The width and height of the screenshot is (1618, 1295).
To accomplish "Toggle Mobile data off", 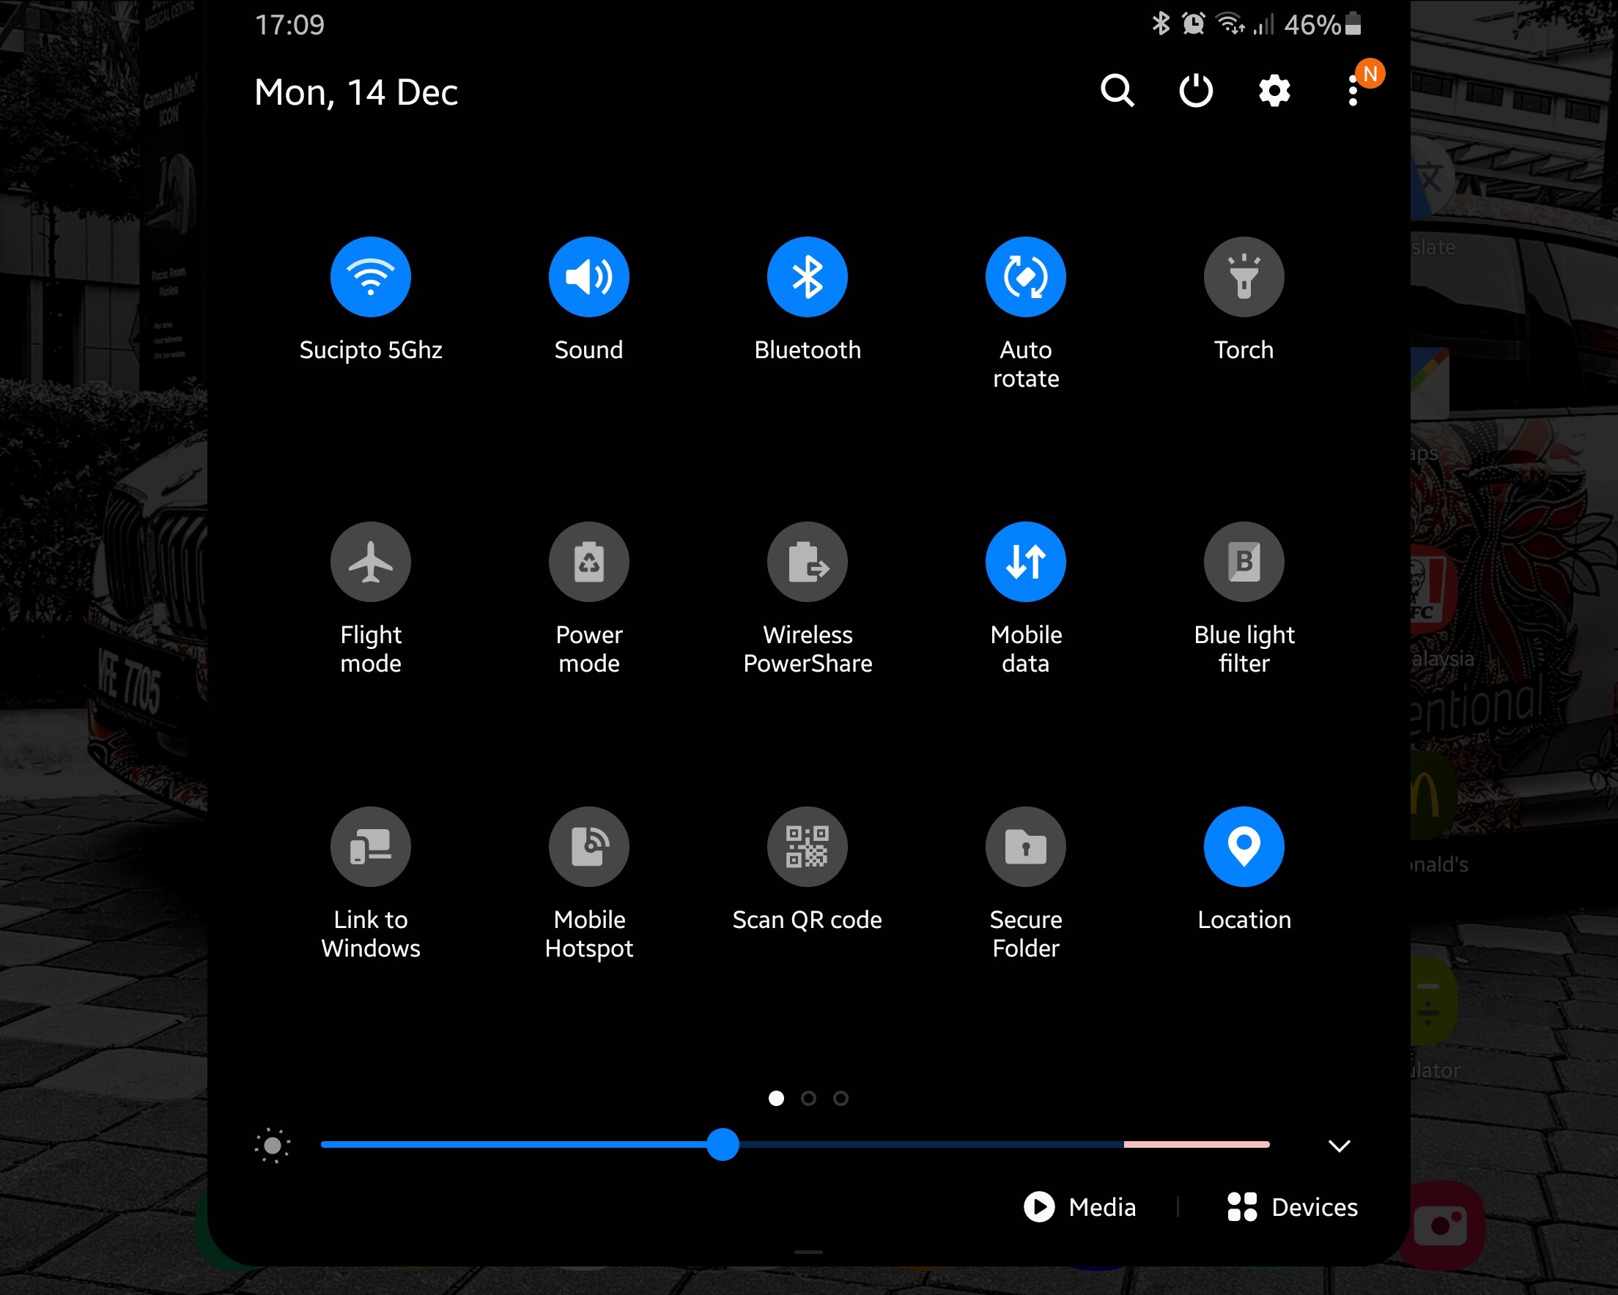I will pos(1025,562).
